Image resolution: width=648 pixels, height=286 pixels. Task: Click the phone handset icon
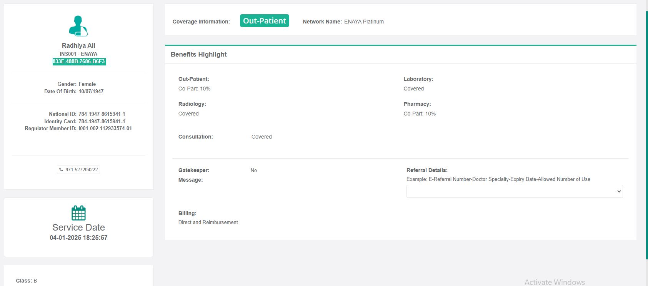coord(61,169)
